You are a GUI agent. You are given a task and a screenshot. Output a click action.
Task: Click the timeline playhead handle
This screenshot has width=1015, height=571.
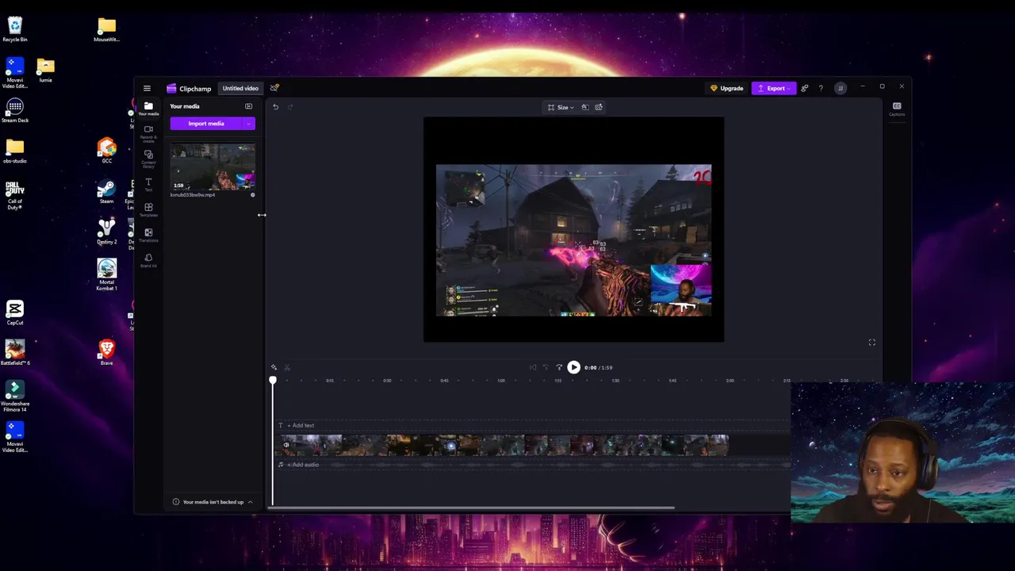click(x=273, y=381)
